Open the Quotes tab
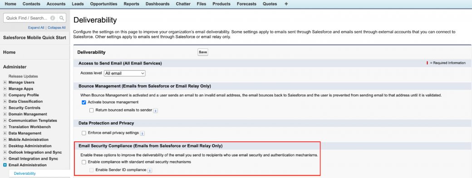 270,4
